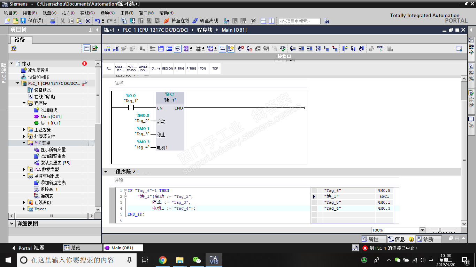The image size is (476, 267).
Task: Click the TON timer favorite button
Action: (203, 68)
